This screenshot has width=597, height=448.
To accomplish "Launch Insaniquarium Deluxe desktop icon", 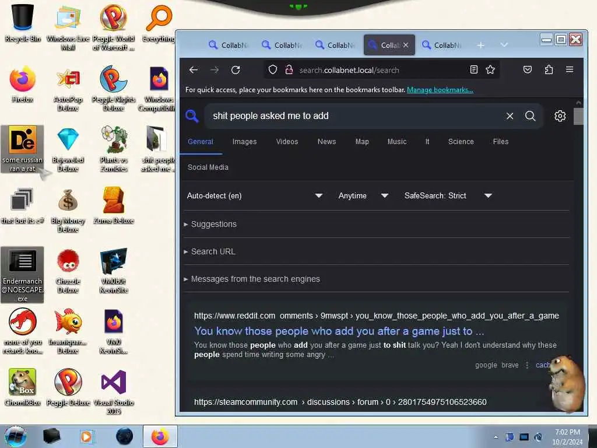I will (68, 331).
